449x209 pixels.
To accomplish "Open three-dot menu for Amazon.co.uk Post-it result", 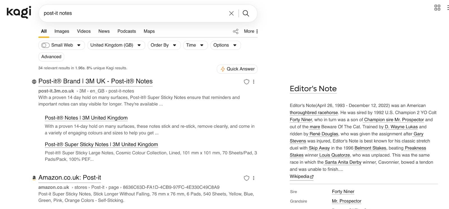I will [x=254, y=178].
